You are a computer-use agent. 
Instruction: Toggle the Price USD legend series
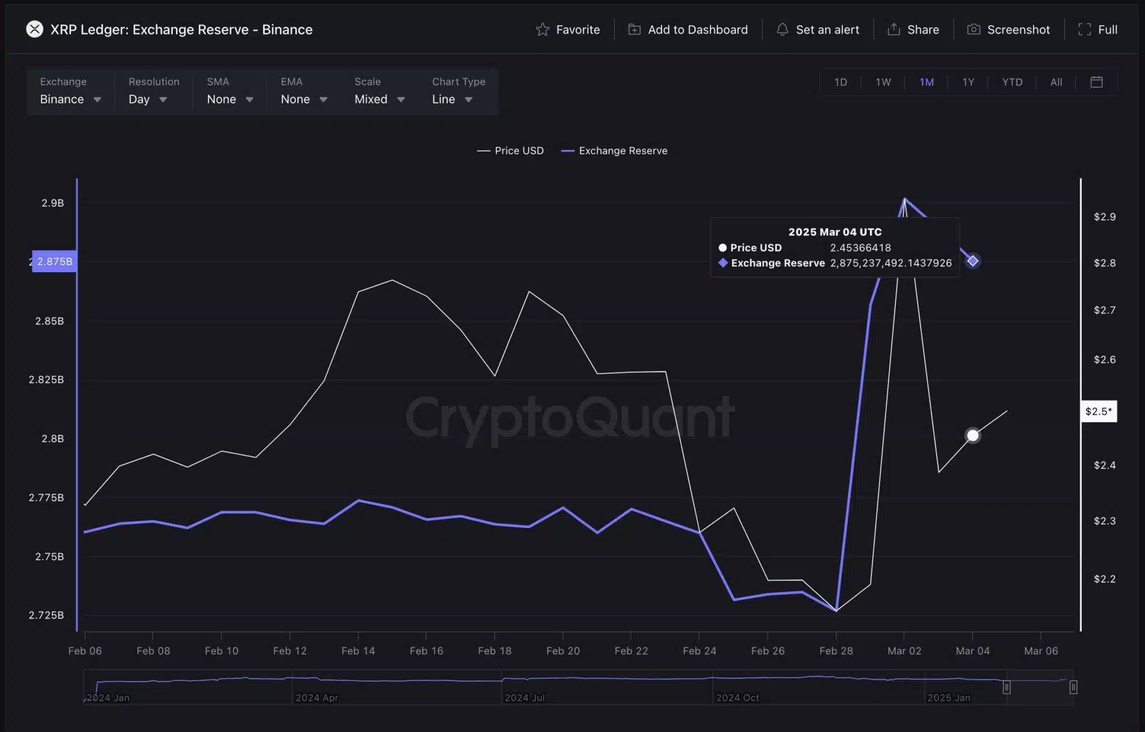(510, 150)
